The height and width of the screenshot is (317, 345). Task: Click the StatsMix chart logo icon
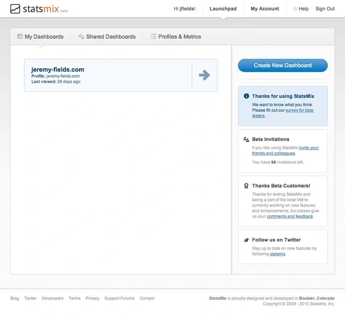15,9
